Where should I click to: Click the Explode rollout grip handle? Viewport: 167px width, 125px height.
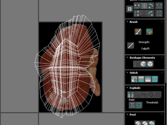click(162, 87)
